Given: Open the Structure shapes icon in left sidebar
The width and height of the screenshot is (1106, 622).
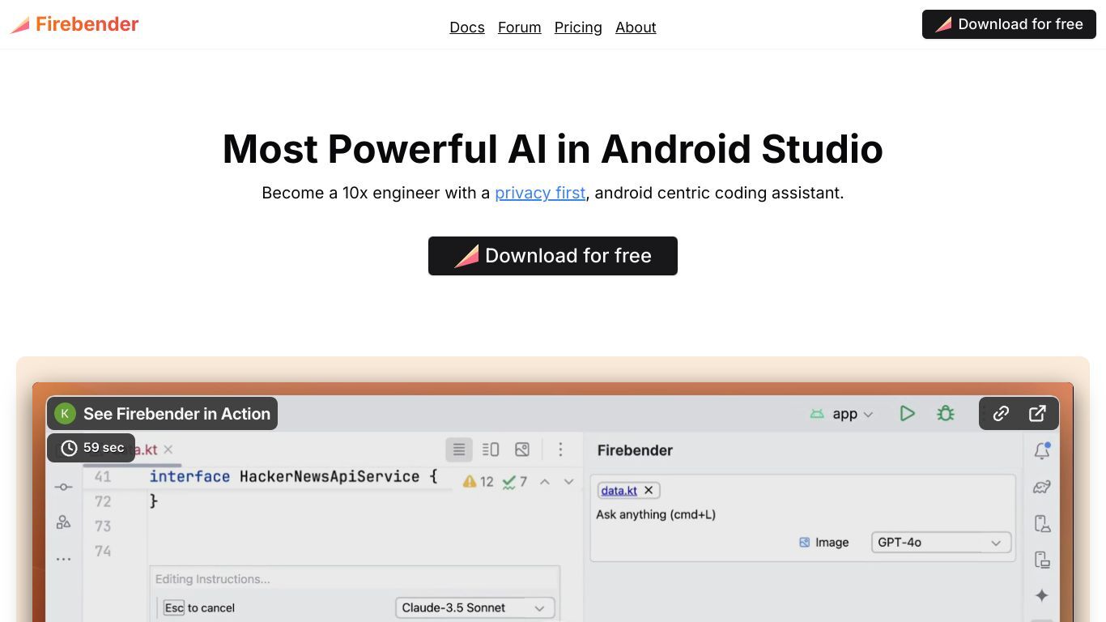Looking at the screenshot, I should pos(63,522).
